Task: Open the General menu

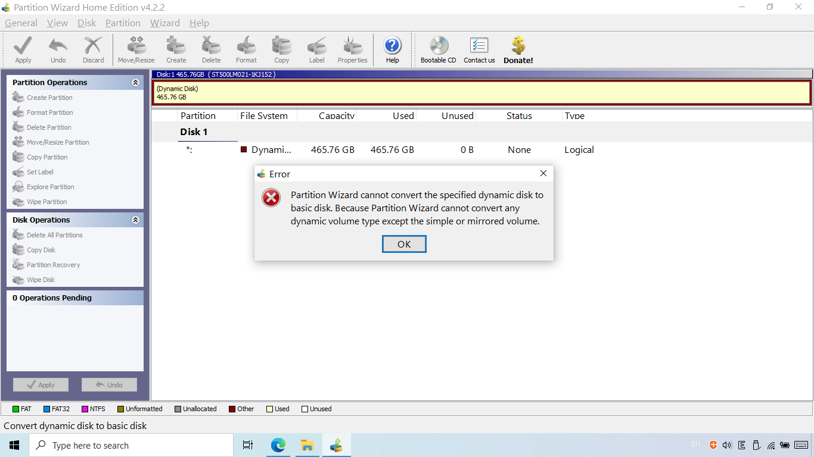Action: 21,23
